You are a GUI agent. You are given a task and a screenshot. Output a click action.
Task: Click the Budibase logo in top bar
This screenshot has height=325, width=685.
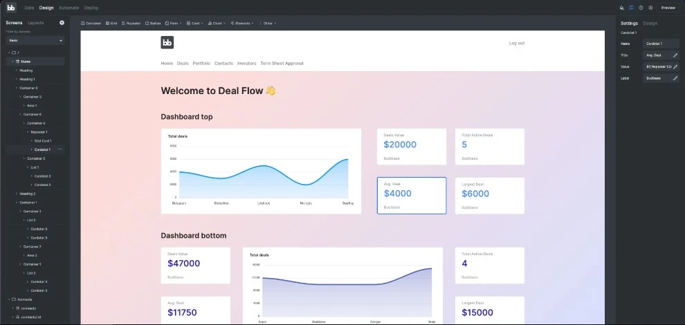[11, 8]
